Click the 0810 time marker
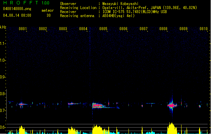The height and width of the screenshot is (134, 211). tap(204, 28)
